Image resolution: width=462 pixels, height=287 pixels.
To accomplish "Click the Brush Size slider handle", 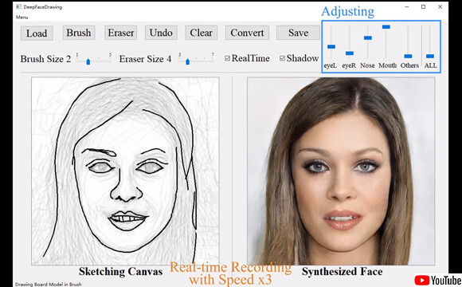I will (x=88, y=61).
